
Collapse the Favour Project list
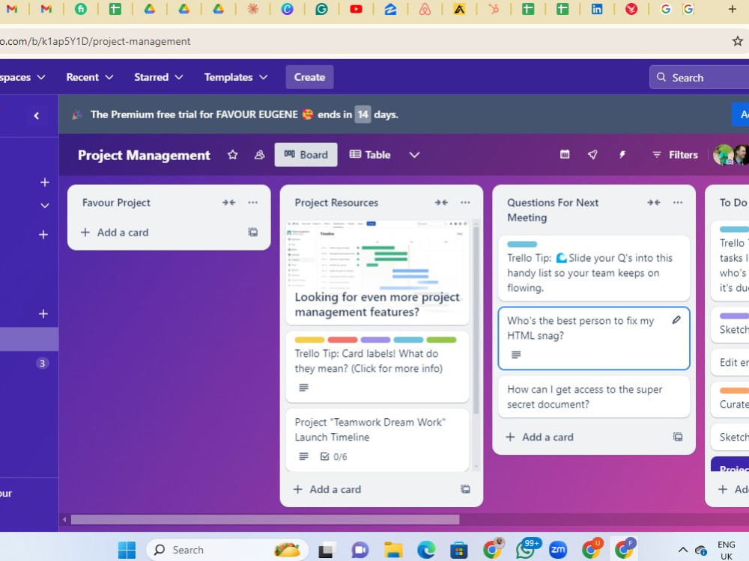tap(228, 202)
